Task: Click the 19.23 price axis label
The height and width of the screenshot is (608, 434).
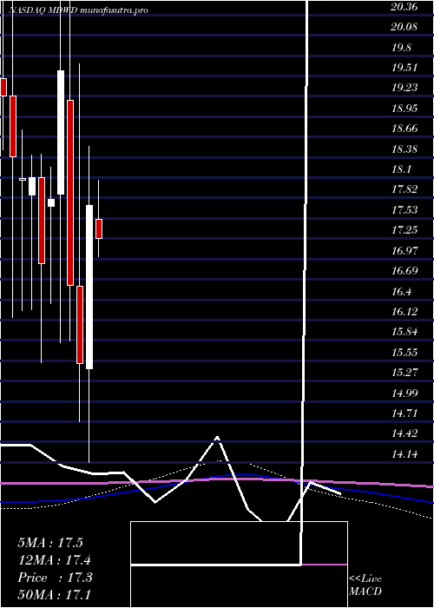Action: [x=404, y=88]
